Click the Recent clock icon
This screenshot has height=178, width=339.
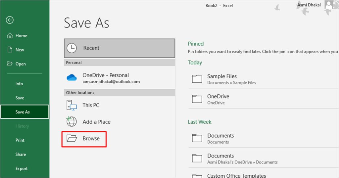click(72, 48)
